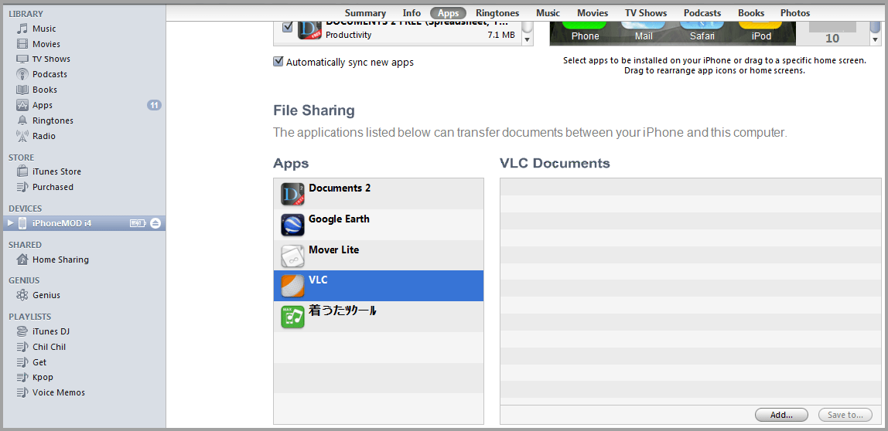Screen dimensions: 888x431
Task: Switch to the TV Shows tab
Action: [x=646, y=13]
